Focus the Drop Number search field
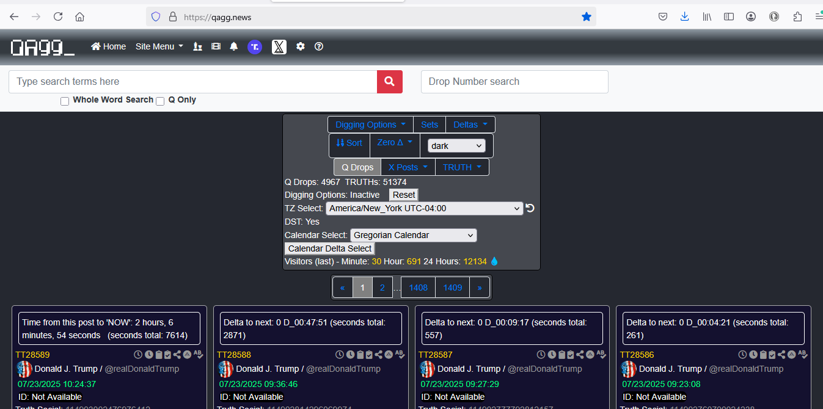 514,82
